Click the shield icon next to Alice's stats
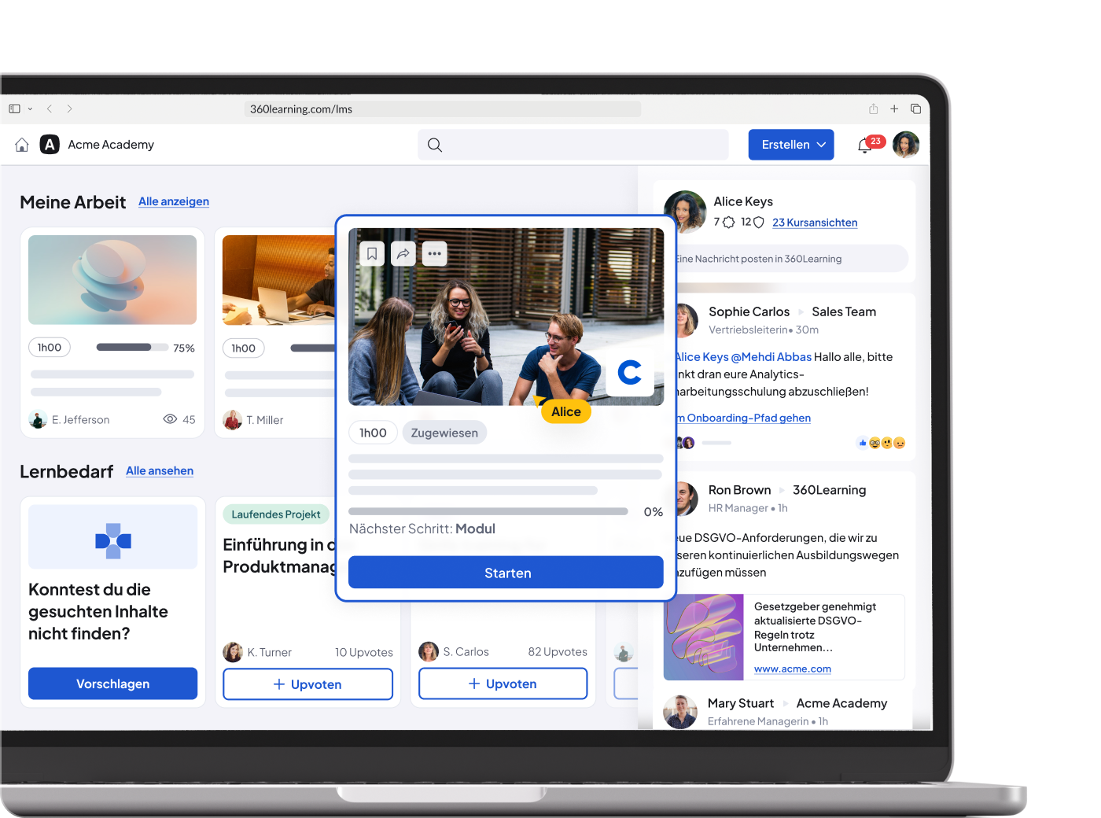 758,223
